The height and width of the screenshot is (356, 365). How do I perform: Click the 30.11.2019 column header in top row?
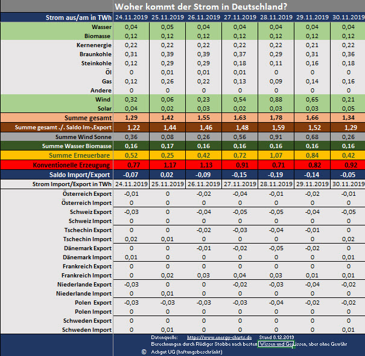tap(348, 18)
